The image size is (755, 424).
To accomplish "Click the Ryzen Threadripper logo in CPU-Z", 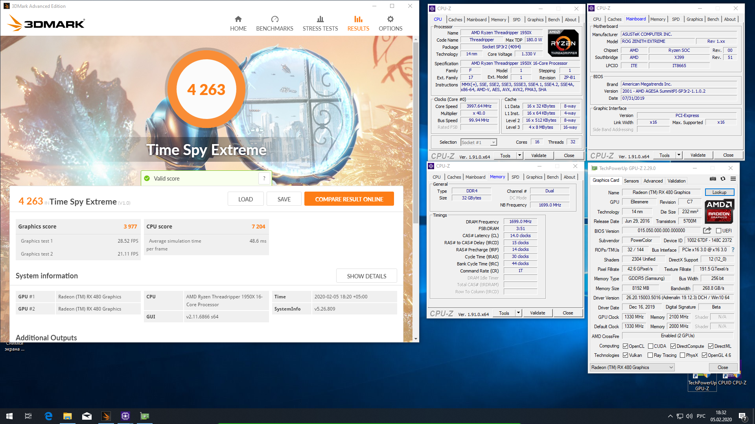I will click(563, 43).
